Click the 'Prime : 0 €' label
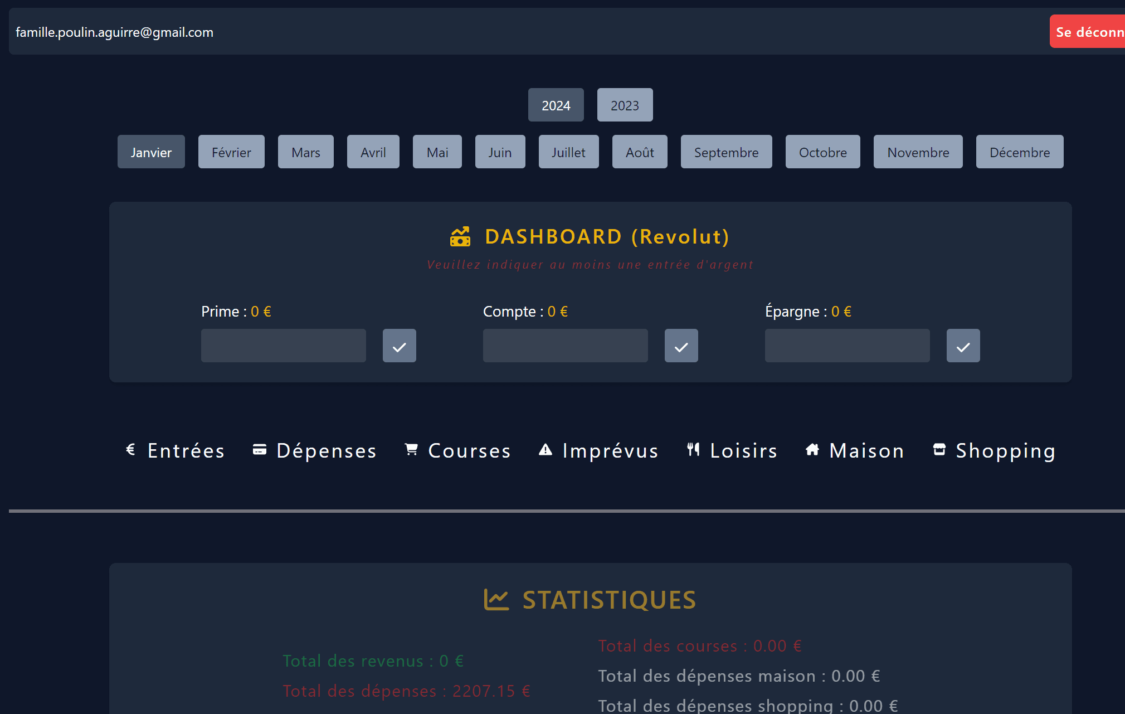Screen dimensions: 1125x714 tap(236, 312)
